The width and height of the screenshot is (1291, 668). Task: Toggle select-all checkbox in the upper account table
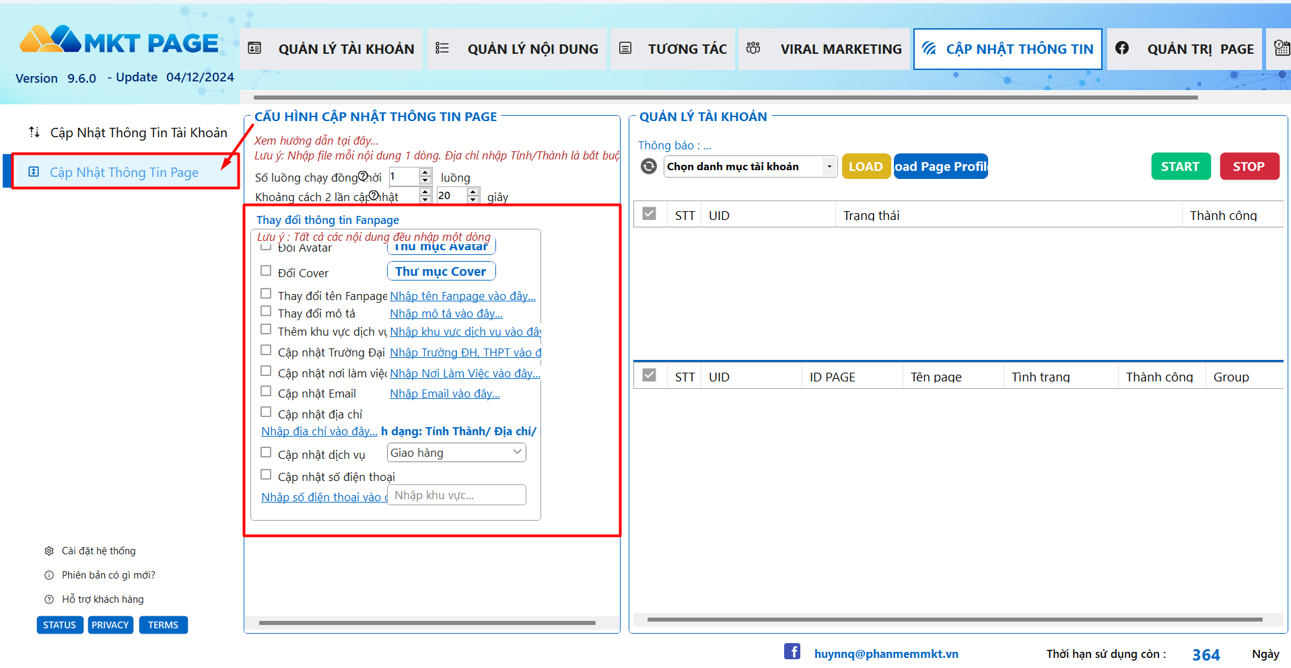tap(650, 214)
